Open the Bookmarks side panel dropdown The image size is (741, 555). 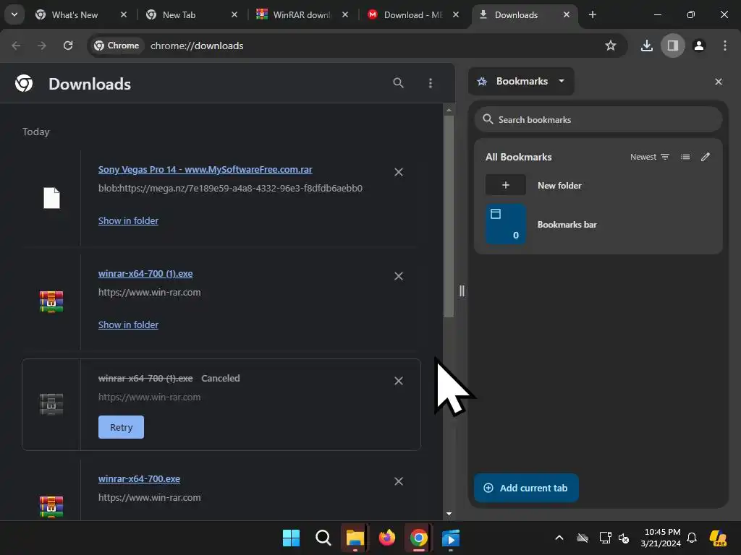tap(521, 81)
